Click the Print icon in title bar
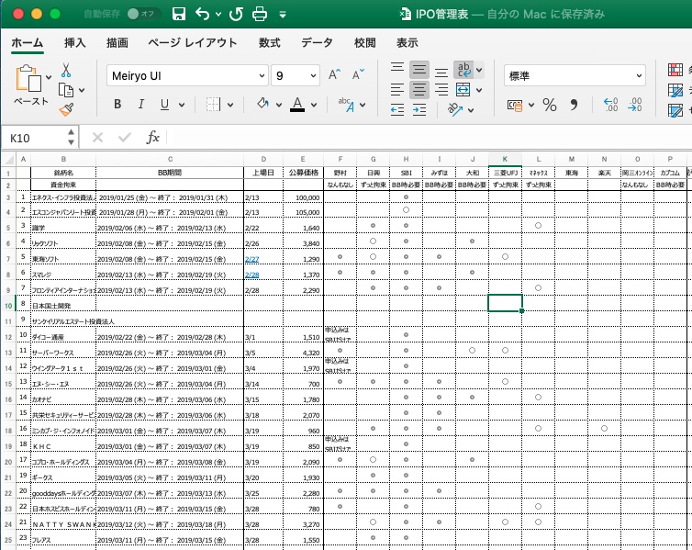The image size is (692, 550). (x=260, y=14)
